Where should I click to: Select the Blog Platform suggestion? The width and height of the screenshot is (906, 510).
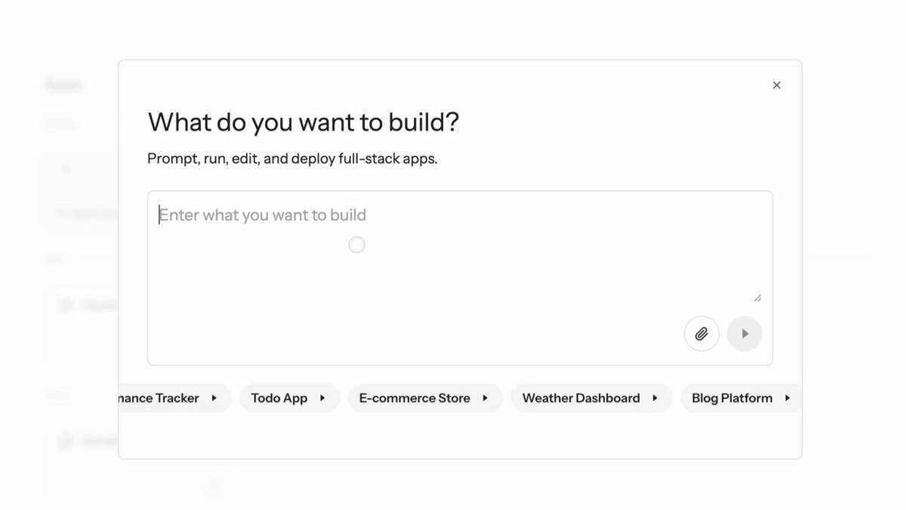[x=732, y=398]
